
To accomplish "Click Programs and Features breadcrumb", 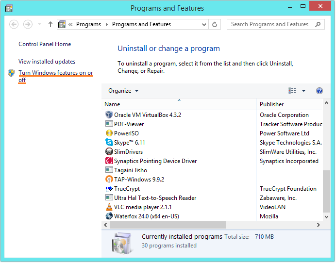I will (x=141, y=24).
